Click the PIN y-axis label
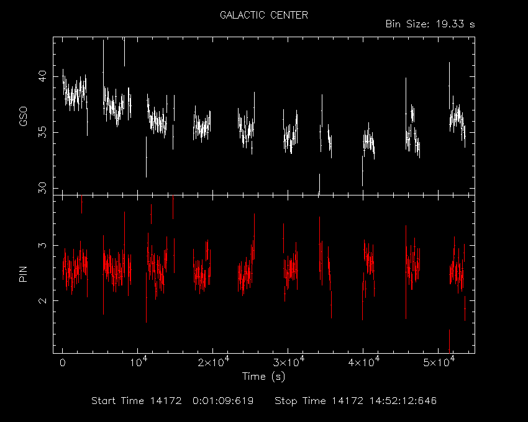The height and width of the screenshot is (422, 528). 23,274
